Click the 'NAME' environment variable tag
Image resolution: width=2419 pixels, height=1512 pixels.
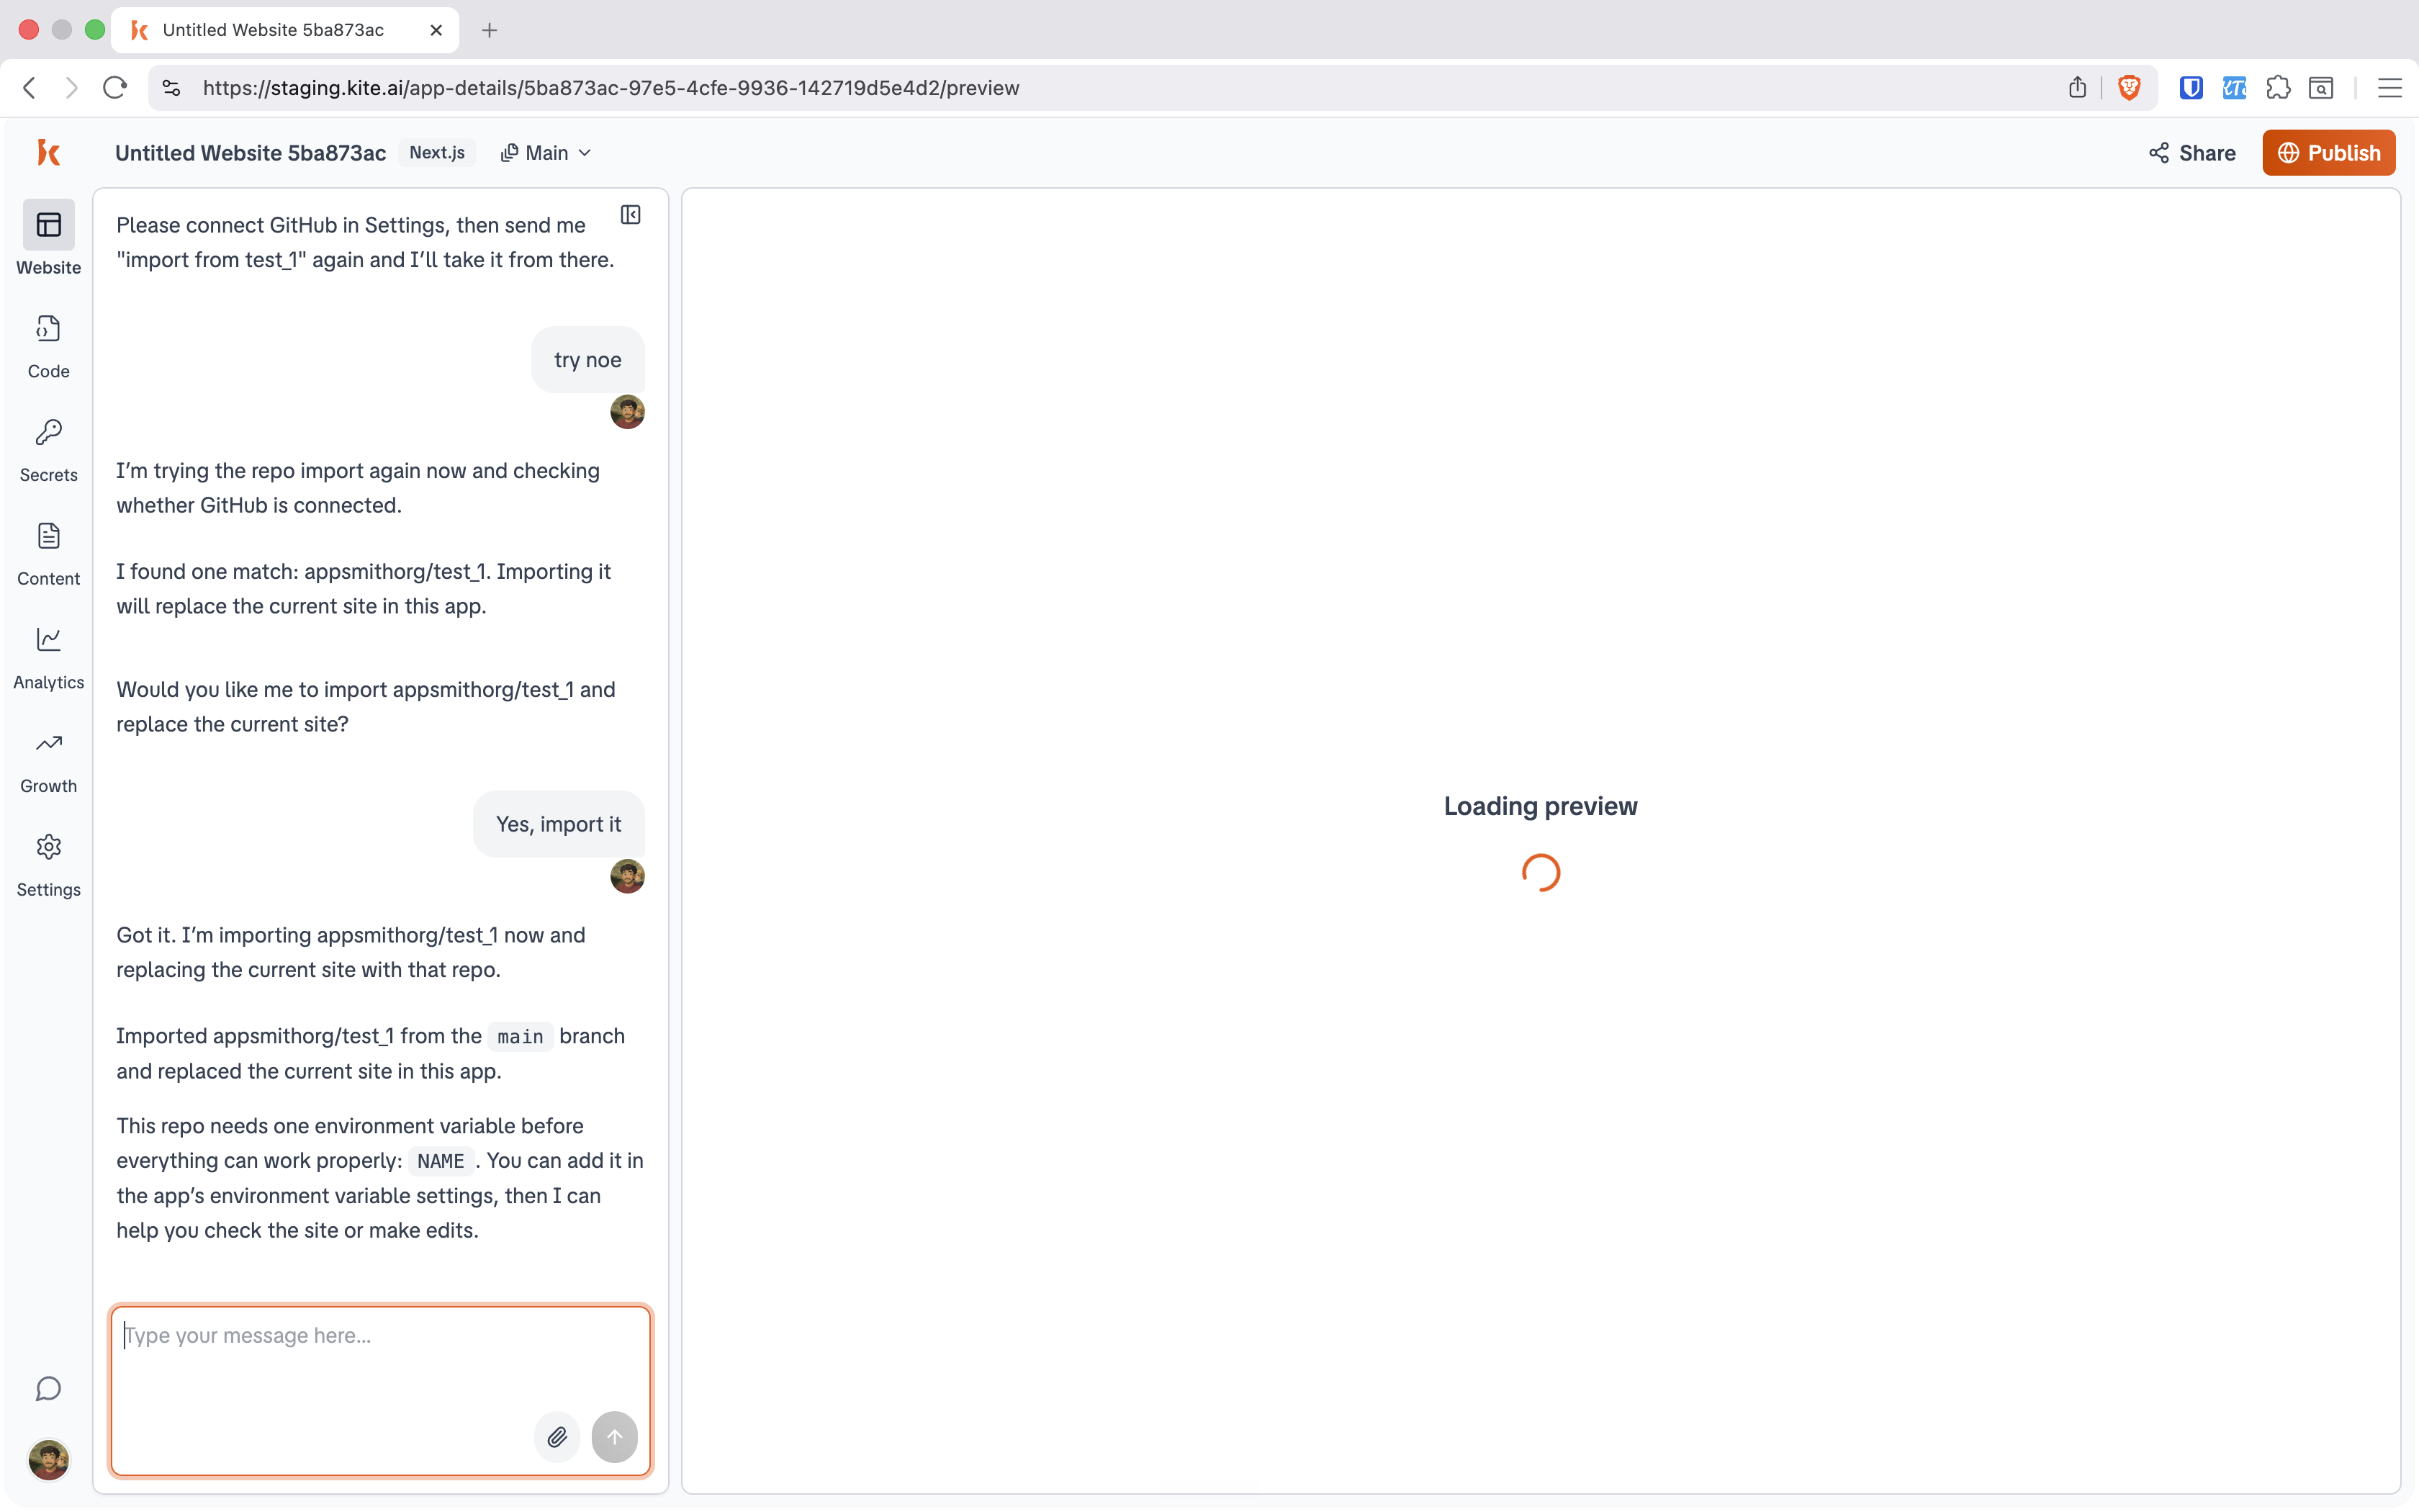(441, 1161)
